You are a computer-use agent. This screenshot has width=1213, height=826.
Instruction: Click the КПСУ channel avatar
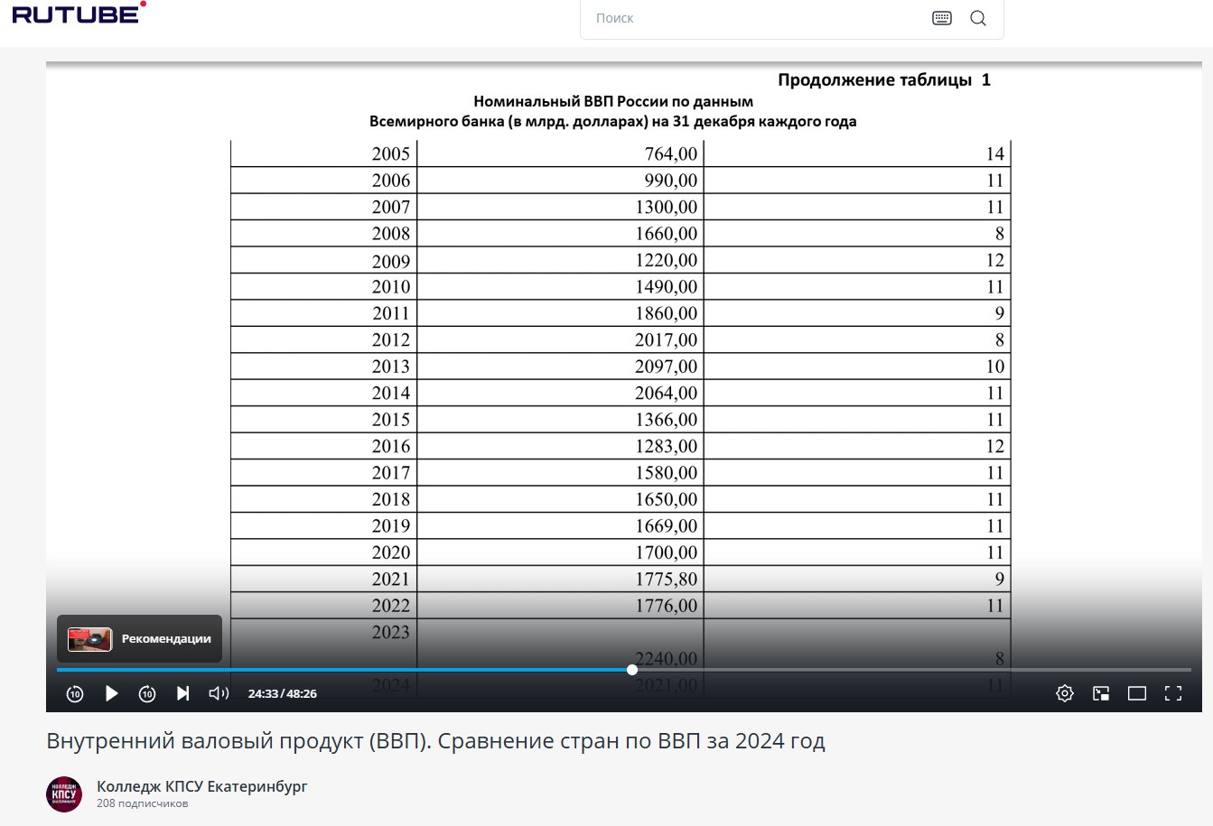tap(64, 794)
